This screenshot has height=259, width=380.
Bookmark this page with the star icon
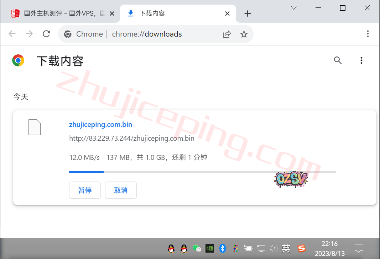(x=244, y=34)
